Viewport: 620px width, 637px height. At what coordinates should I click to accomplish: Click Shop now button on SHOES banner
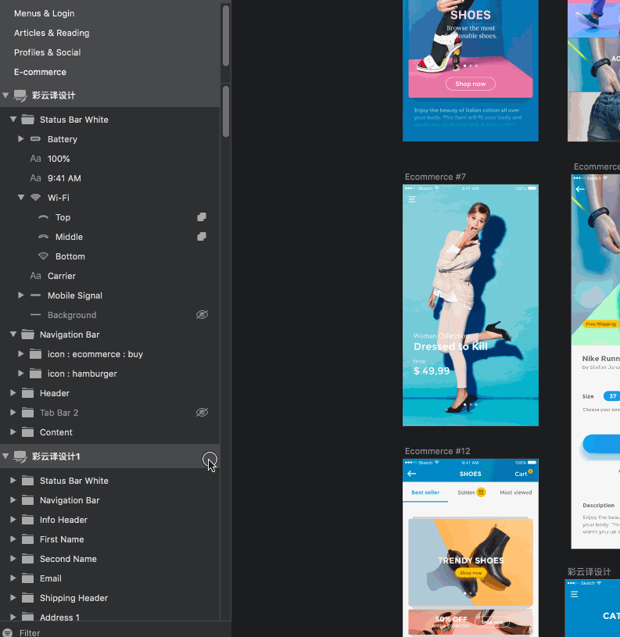click(471, 84)
